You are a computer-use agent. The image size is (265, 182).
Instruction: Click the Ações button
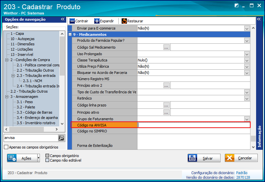[23, 158]
